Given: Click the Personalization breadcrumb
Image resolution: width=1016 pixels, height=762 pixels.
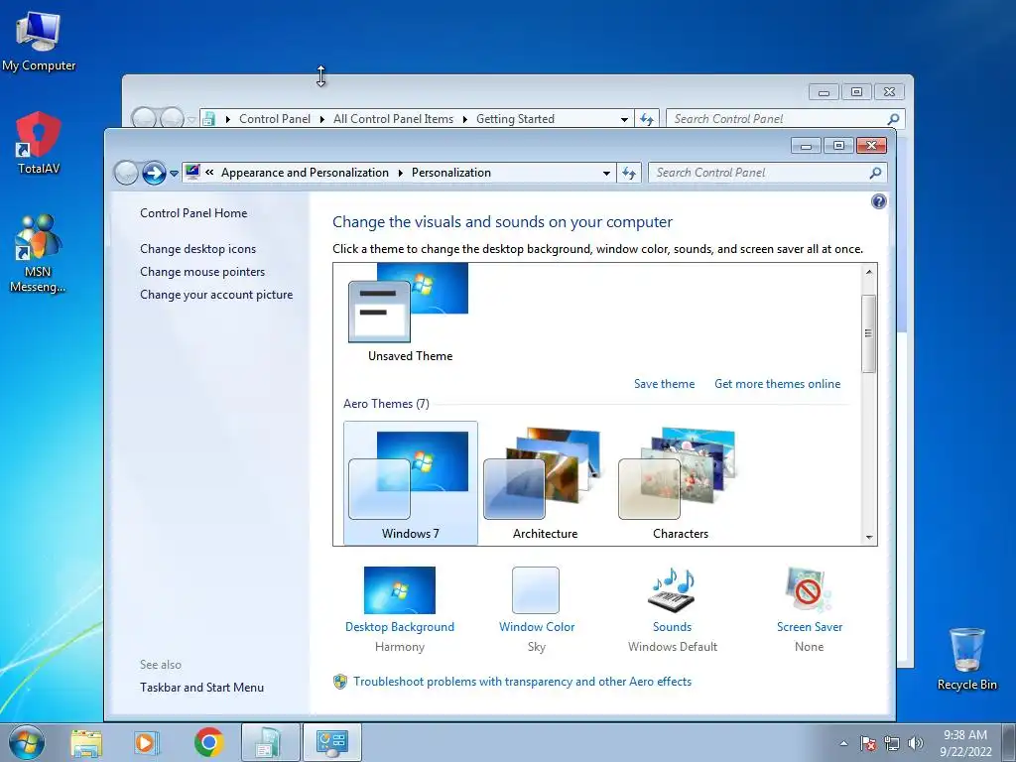Looking at the screenshot, I should [451, 173].
